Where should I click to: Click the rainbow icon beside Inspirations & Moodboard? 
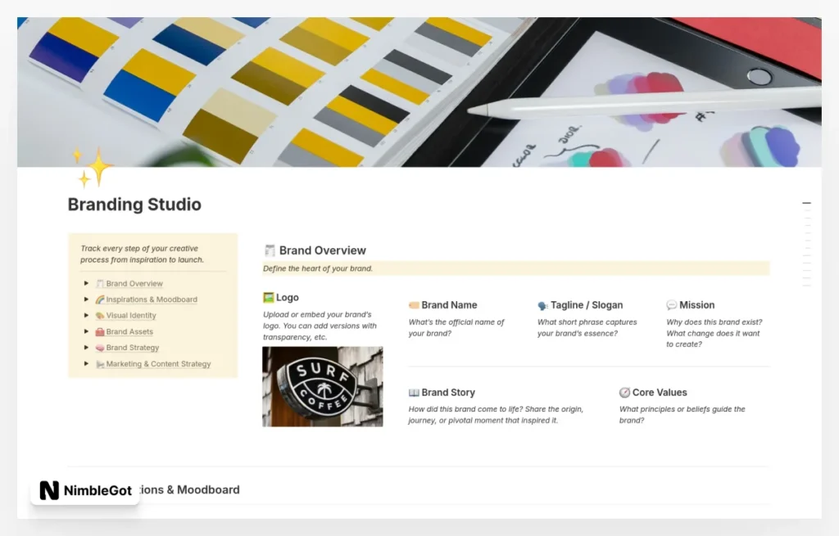tap(98, 300)
